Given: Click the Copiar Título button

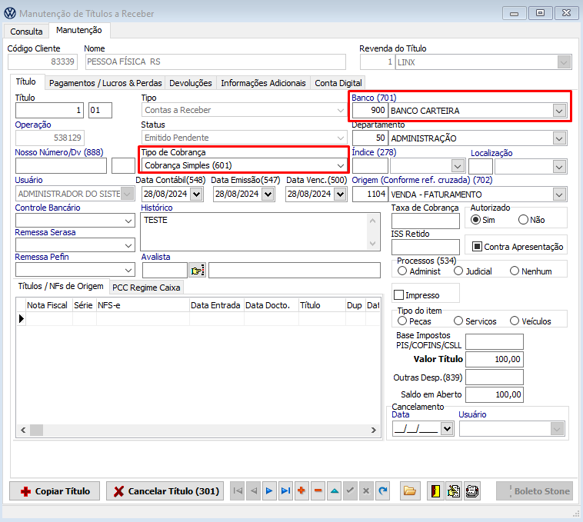Looking at the screenshot, I should coord(55,491).
